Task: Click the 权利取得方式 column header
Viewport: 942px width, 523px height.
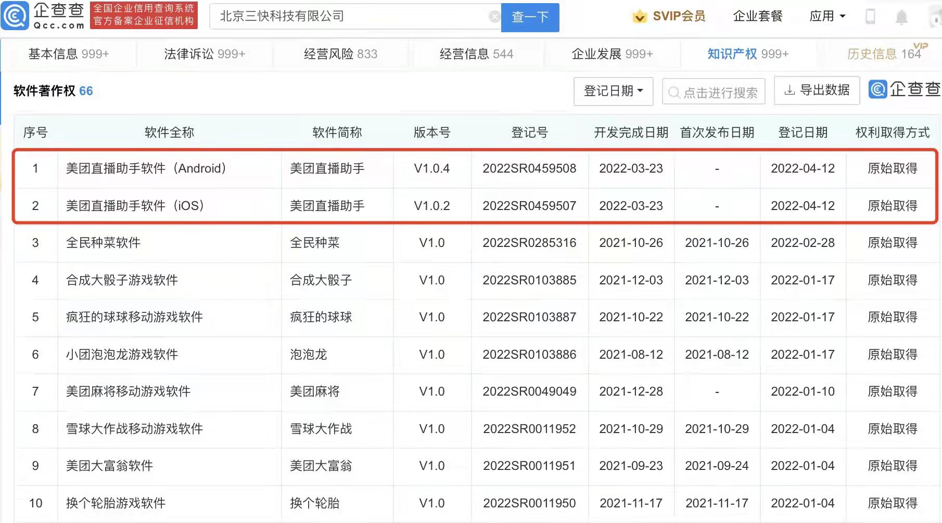Action: point(892,133)
